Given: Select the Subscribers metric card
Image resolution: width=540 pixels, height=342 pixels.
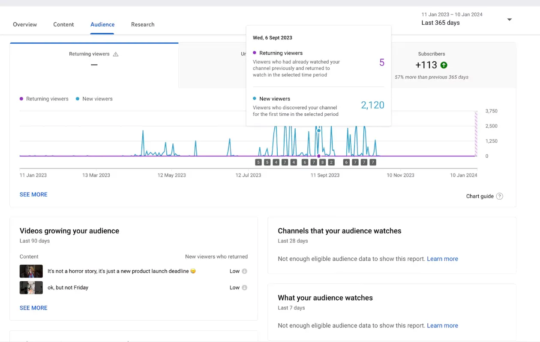Looking at the screenshot, I should click(x=432, y=65).
